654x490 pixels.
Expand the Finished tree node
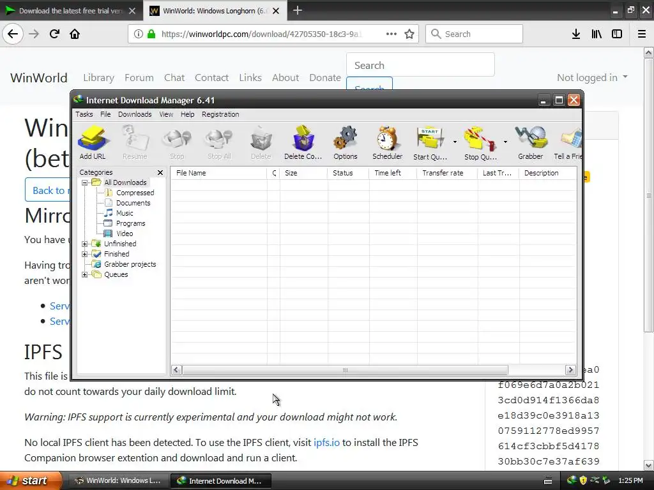pyautogui.click(x=85, y=254)
